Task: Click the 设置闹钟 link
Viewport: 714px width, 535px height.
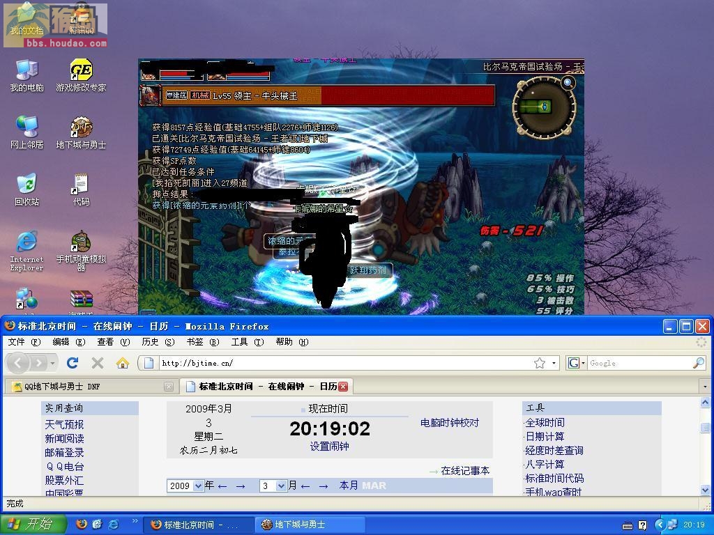Action: (x=329, y=447)
